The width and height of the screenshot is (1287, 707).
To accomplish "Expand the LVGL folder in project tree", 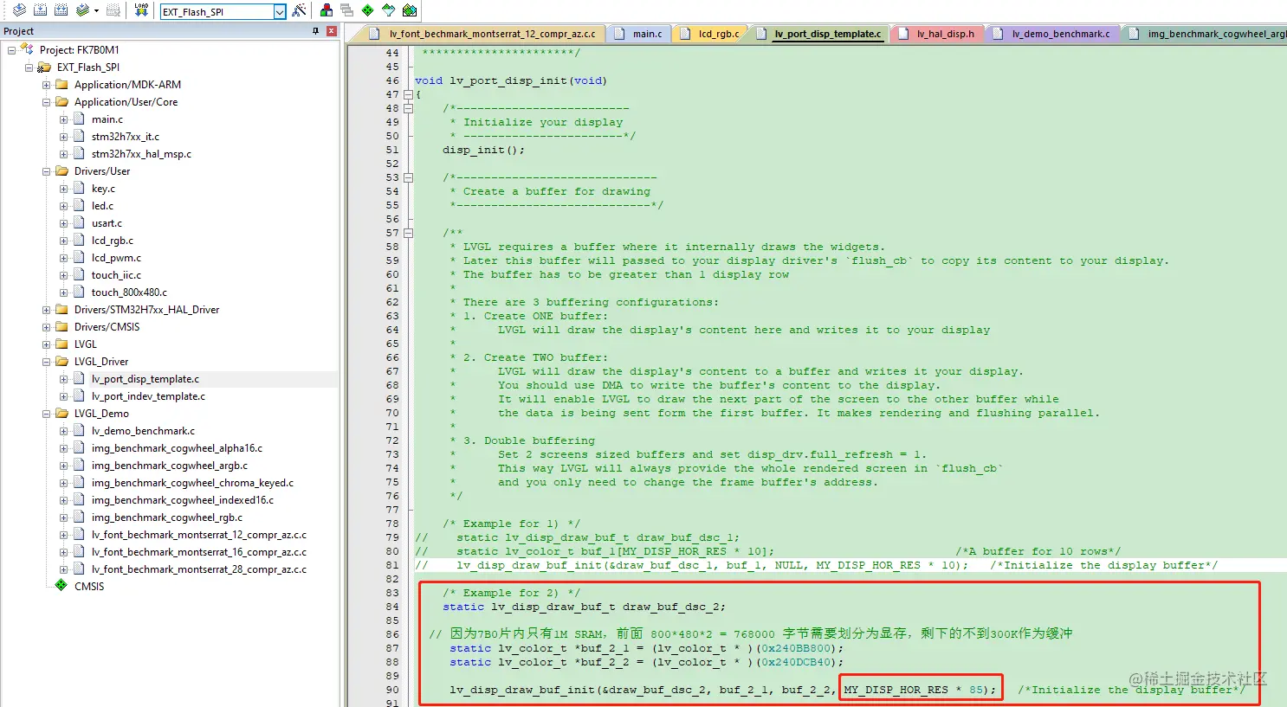I will [x=46, y=344].
